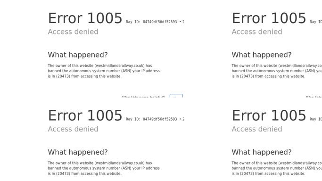The height and width of the screenshot is (181, 322).
Task: Click the 'Was this page helpful?' prompt text
Action: [x=143, y=97]
